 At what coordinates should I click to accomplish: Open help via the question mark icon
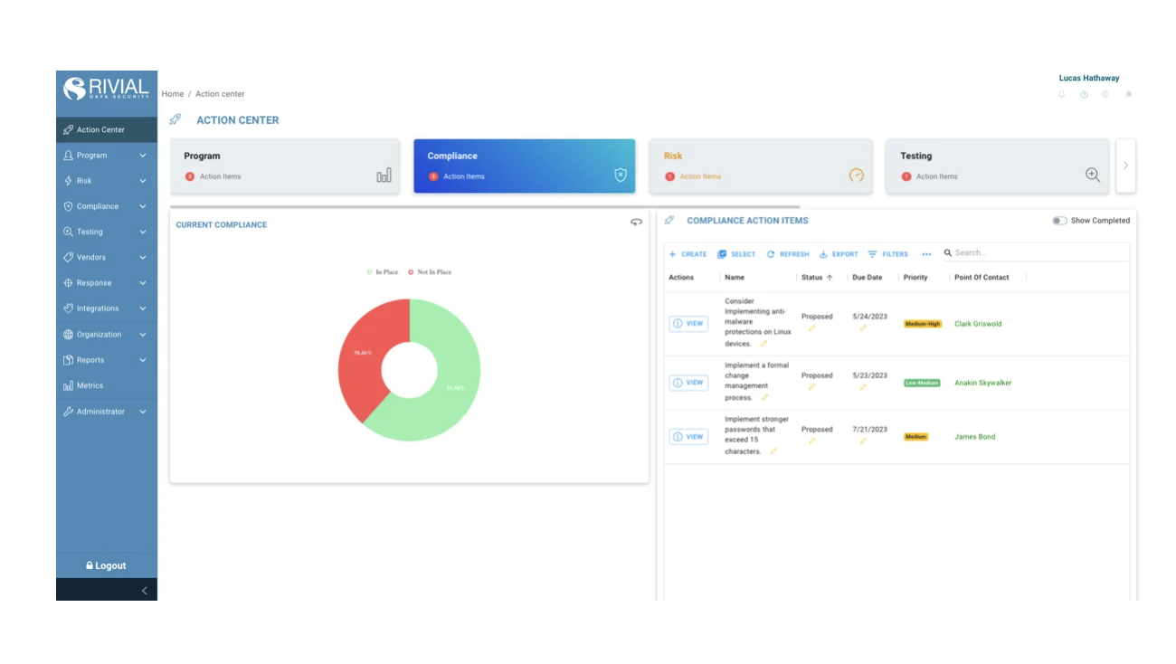pos(1084,94)
